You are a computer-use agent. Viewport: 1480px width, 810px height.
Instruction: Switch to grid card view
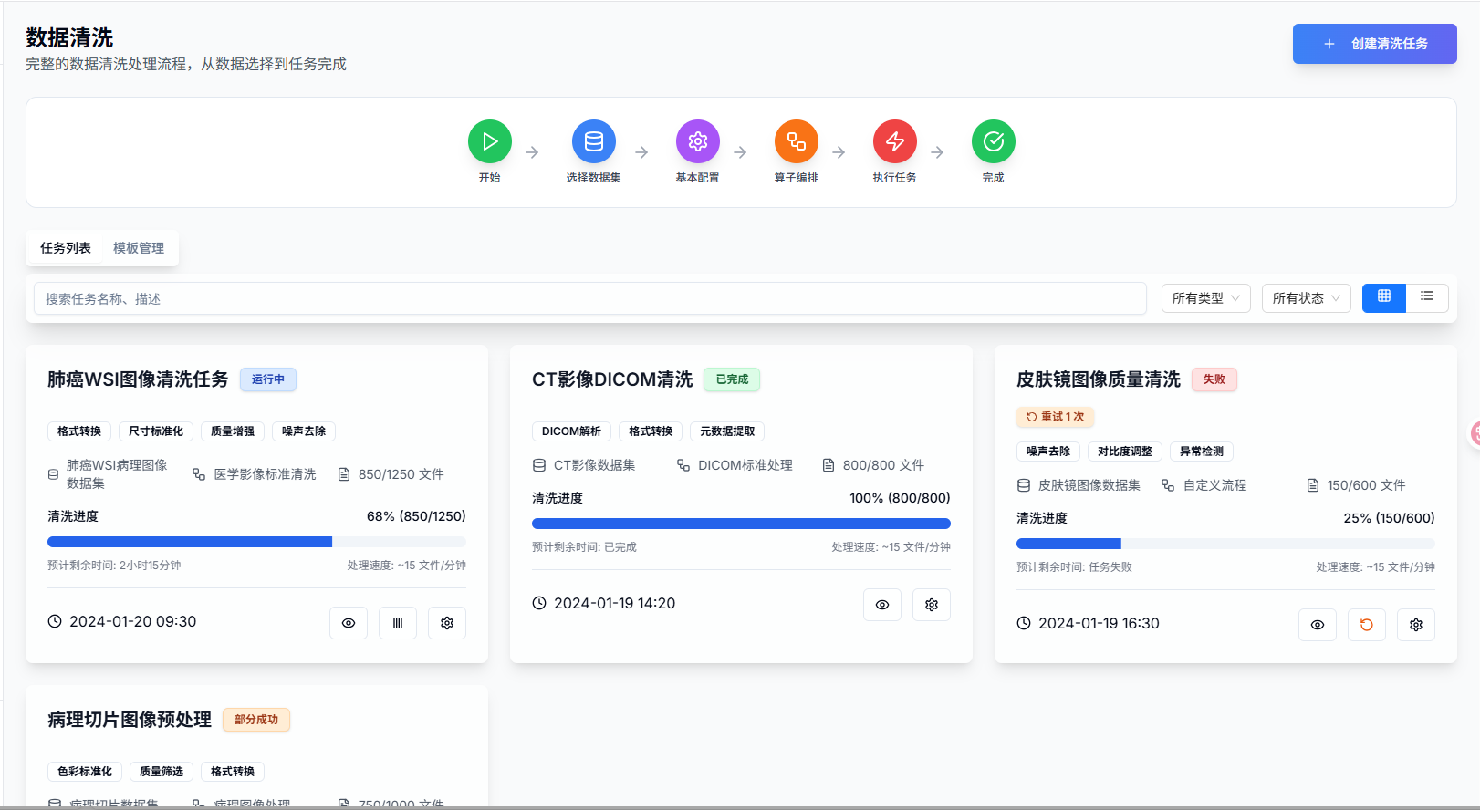(1384, 297)
